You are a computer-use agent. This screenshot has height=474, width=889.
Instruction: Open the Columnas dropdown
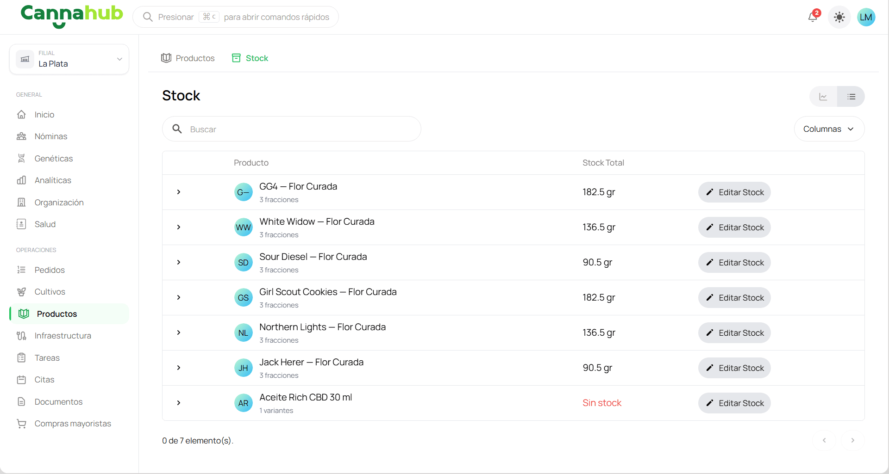pos(829,129)
